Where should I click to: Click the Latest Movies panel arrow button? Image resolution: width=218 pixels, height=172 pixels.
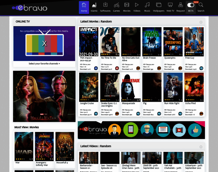201,22
